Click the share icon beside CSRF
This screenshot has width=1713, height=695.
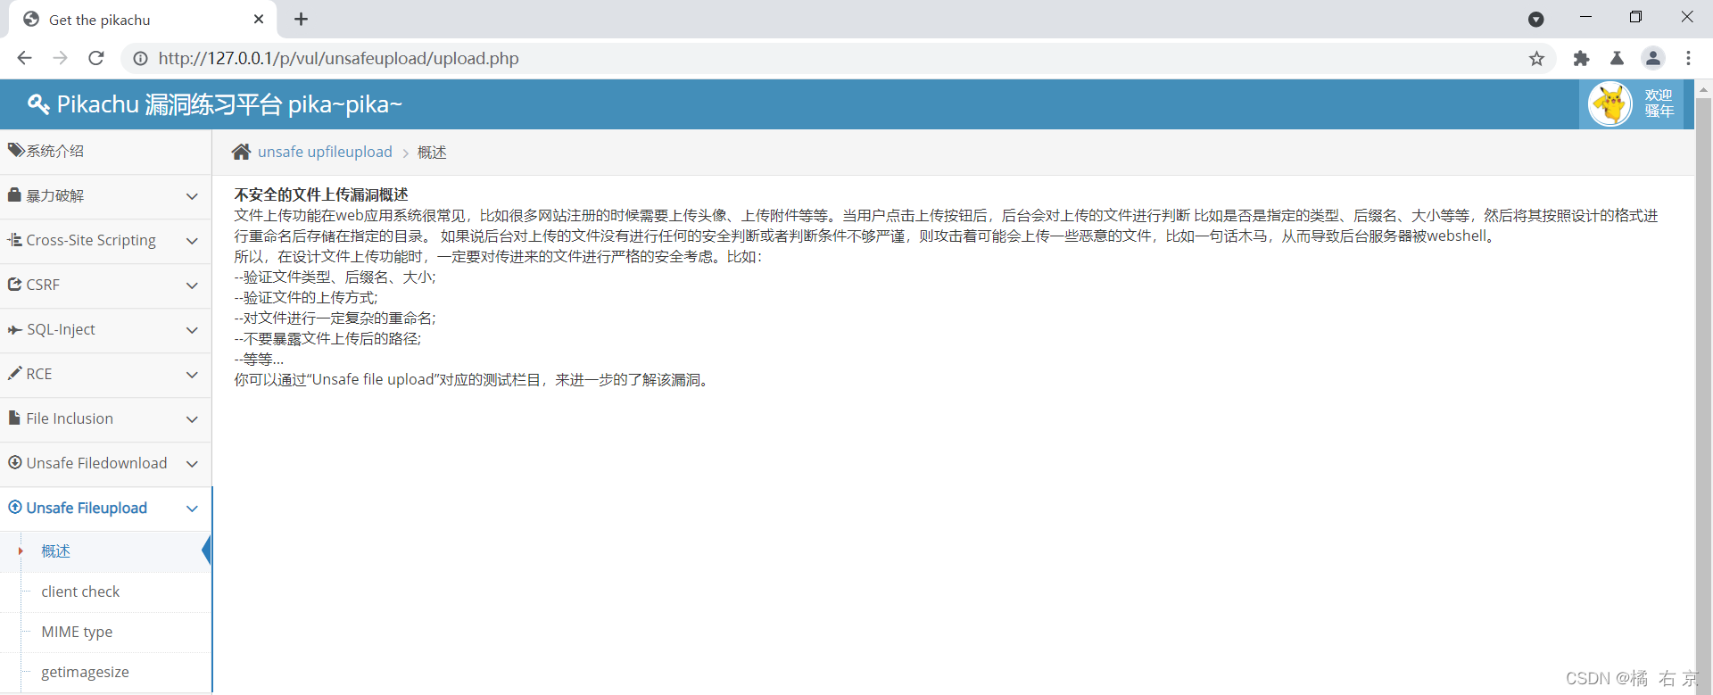pyautogui.click(x=15, y=284)
